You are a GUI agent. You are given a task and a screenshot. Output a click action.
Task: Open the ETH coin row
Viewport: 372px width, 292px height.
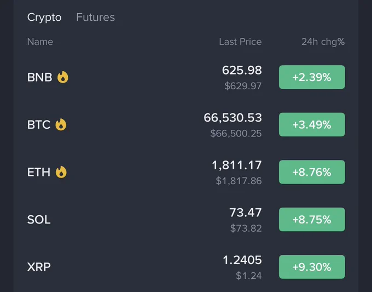(186, 172)
